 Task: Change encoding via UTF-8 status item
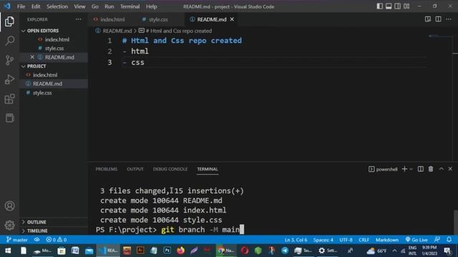coord(346,240)
